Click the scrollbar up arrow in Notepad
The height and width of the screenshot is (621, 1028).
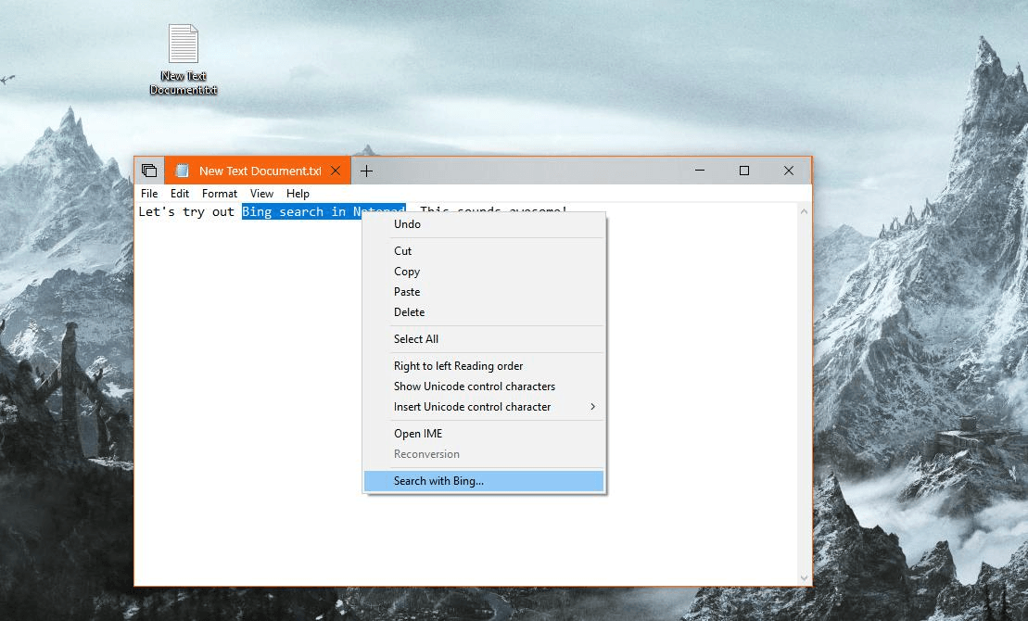tap(804, 211)
